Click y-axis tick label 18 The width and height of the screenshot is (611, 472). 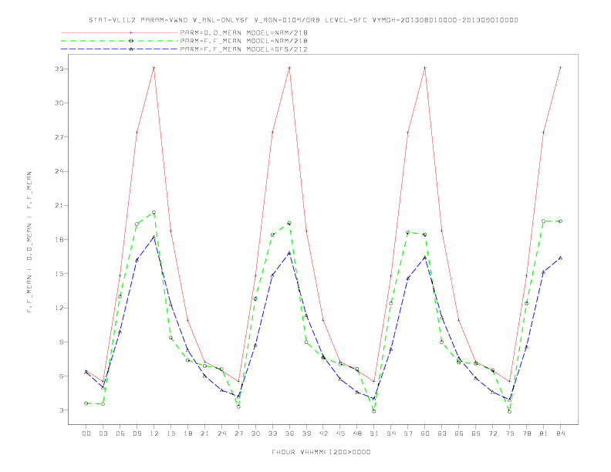coord(59,240)
